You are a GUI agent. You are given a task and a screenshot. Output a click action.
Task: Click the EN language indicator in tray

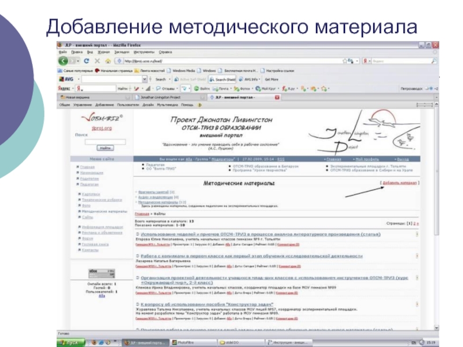[x=413, y=342]
